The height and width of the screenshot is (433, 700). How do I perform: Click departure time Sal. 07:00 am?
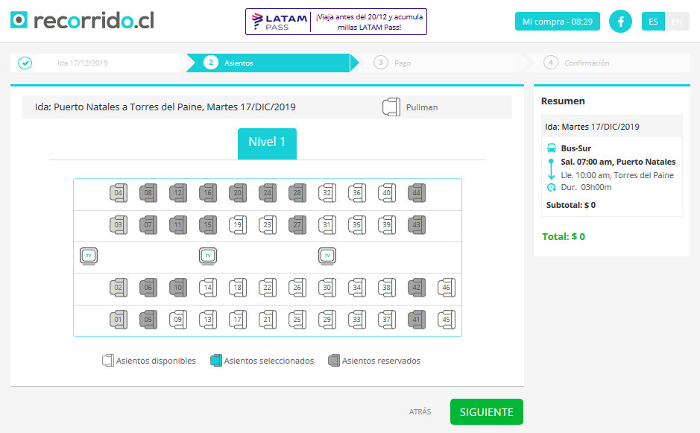coord(618,162)
